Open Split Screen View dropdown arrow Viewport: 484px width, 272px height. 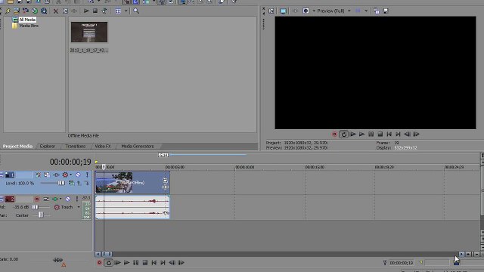tap(314, 11)
